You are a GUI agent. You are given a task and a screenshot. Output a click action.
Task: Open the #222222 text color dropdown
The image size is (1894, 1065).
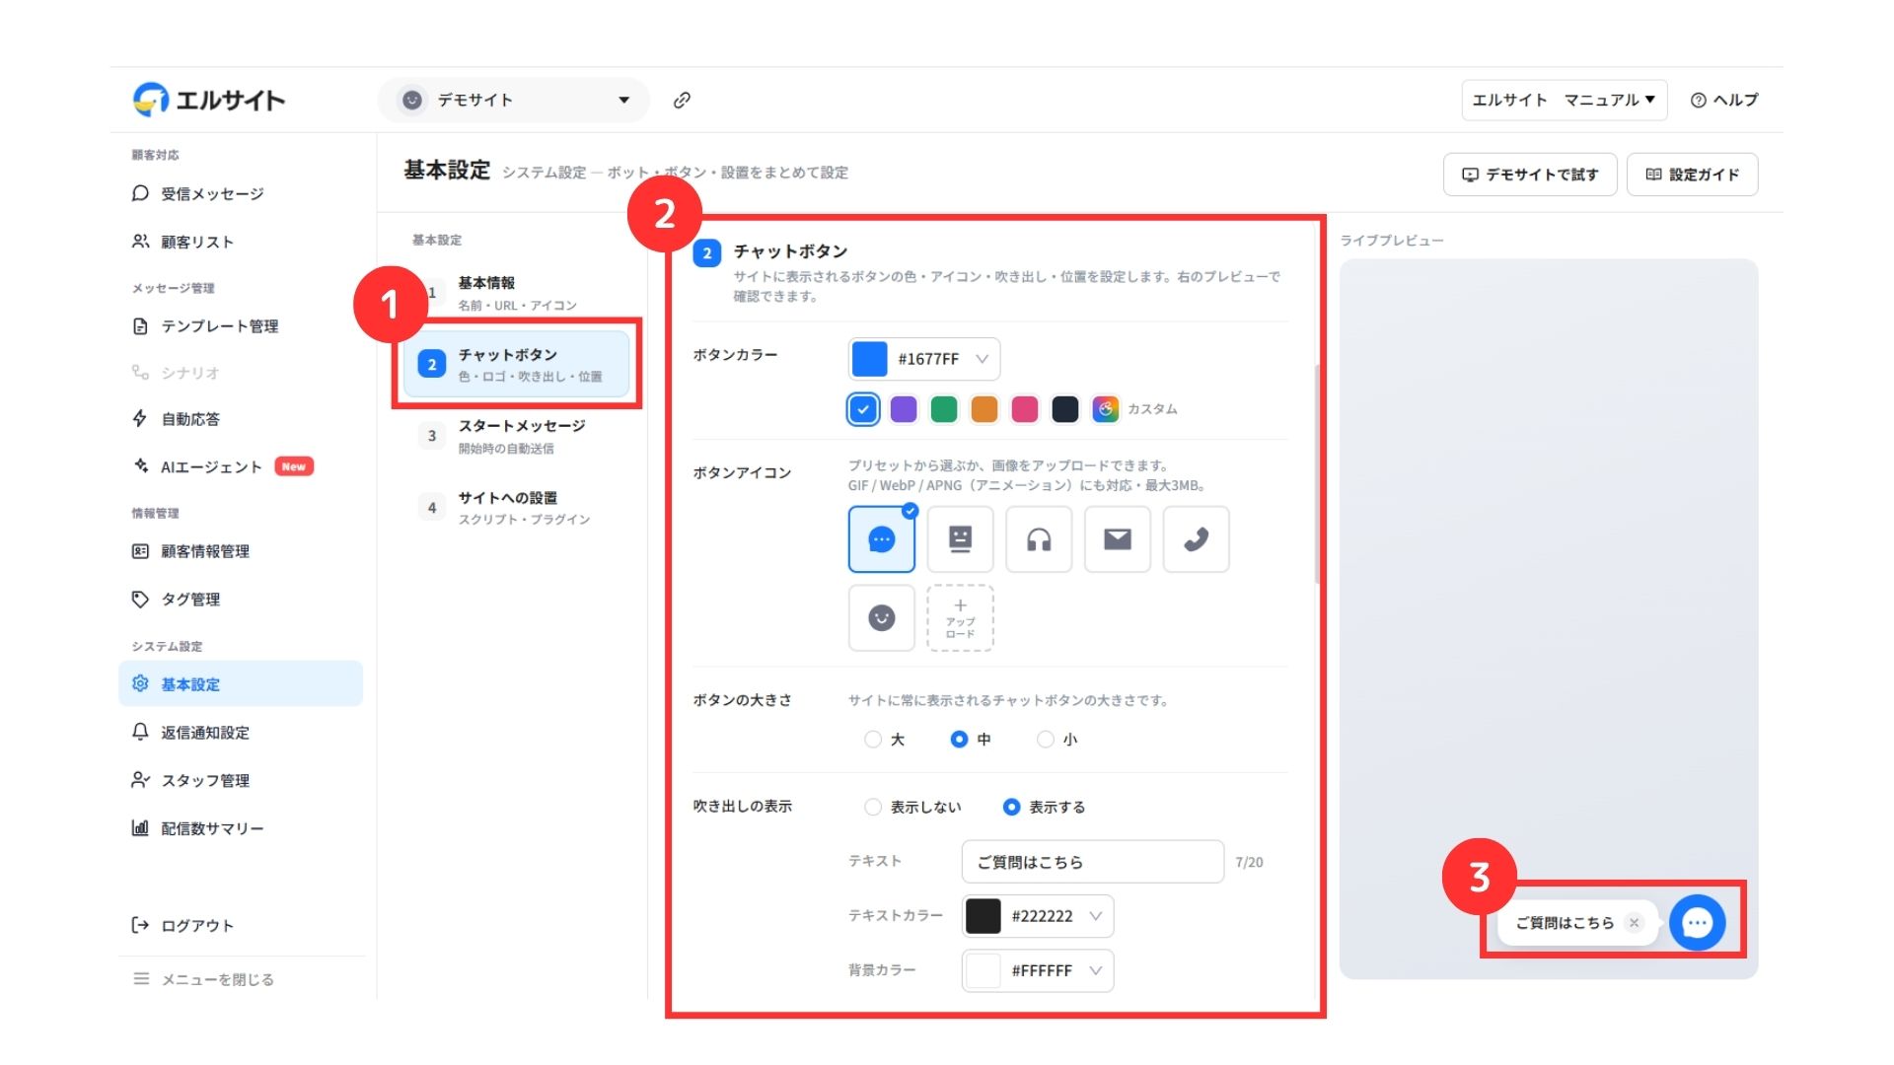(1038, 916)
